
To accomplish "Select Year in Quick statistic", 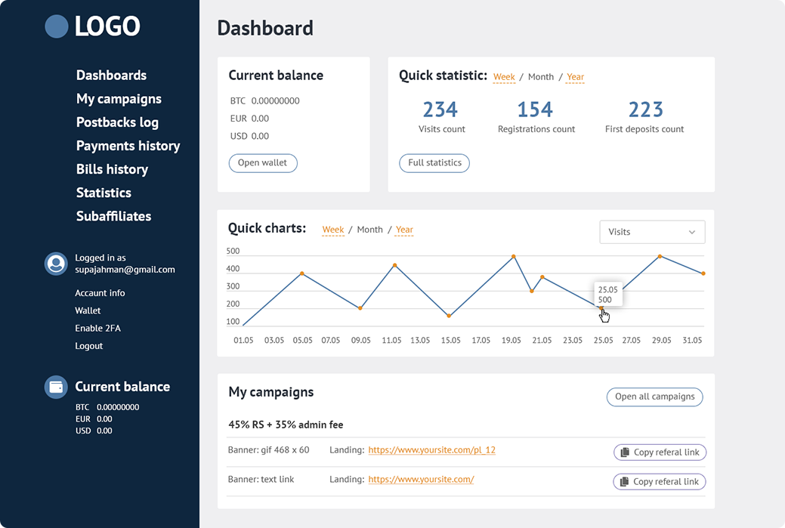I will click(x=575, y=77).
